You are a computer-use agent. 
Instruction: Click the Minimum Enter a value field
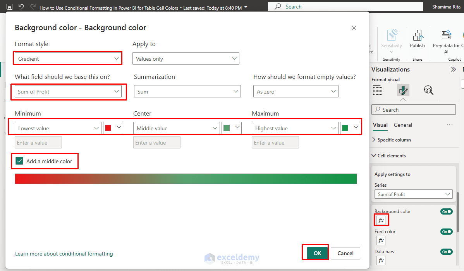coord(38,142)
